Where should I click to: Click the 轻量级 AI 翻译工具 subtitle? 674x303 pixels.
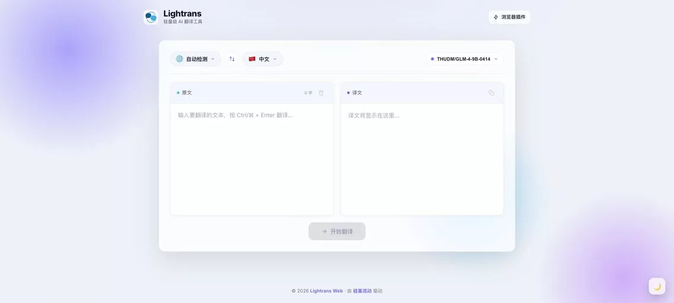tap(182, 21)
